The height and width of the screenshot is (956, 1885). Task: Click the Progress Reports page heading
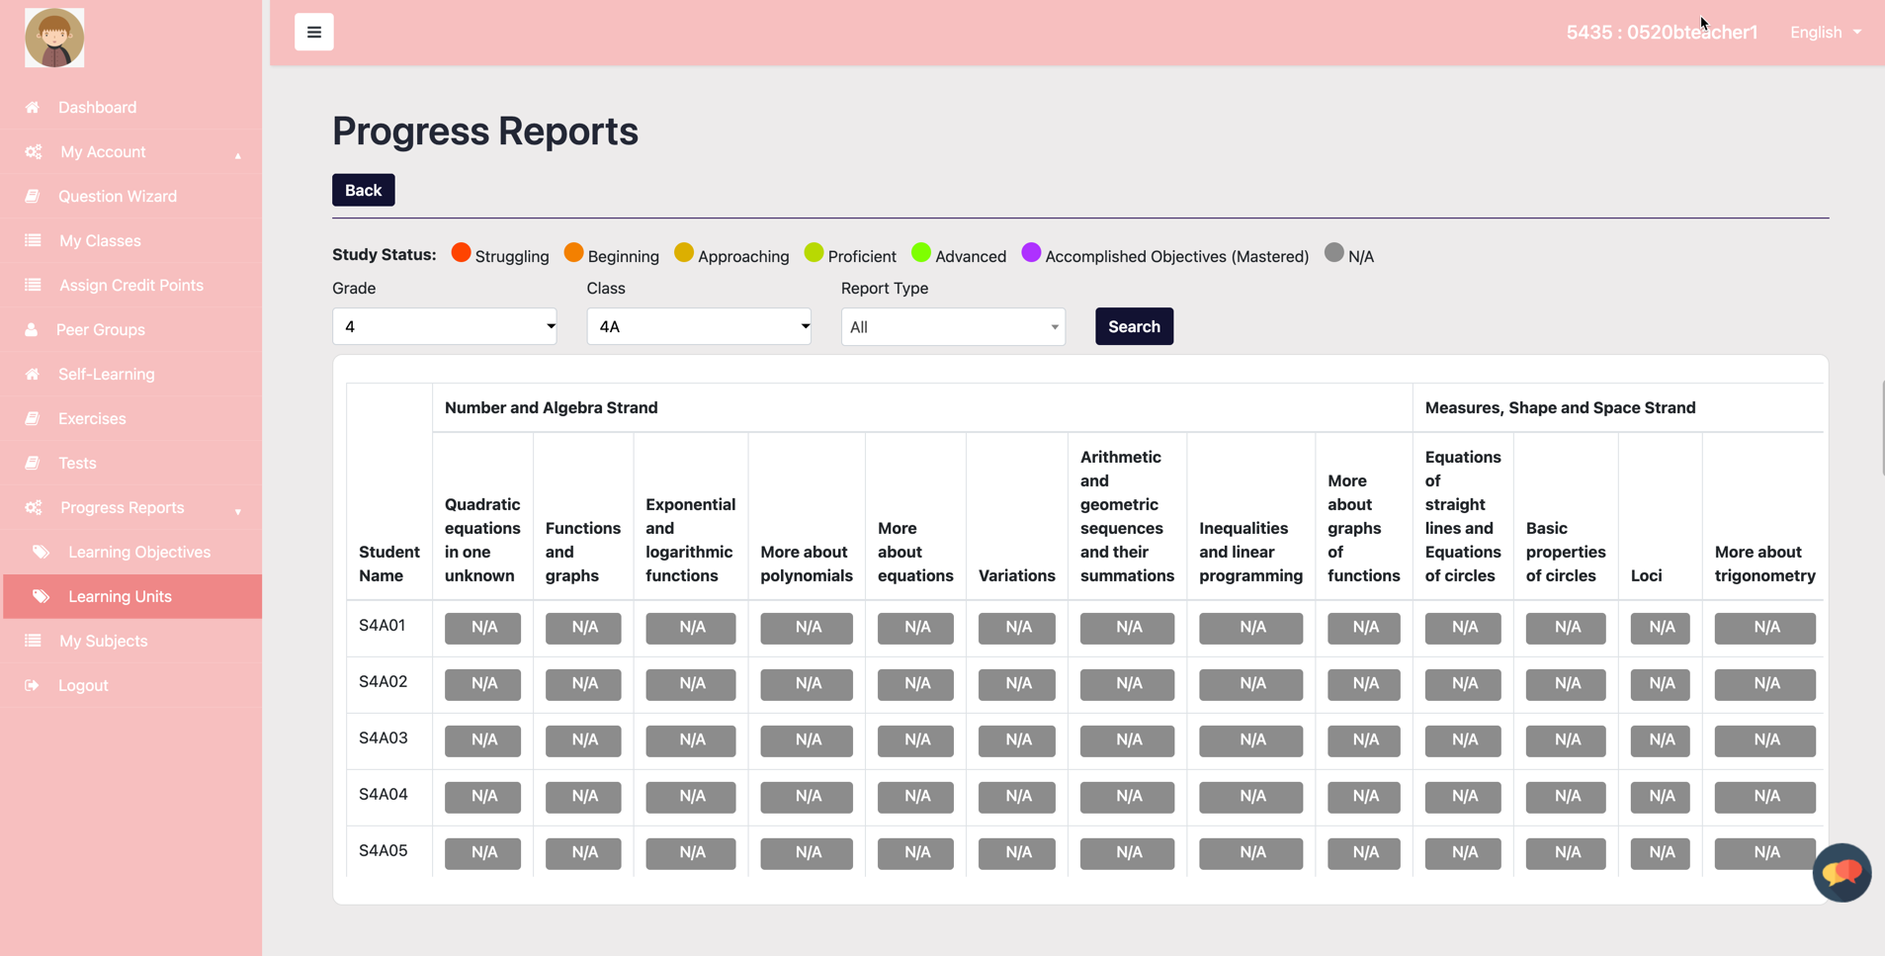click(x=484, y=130)
